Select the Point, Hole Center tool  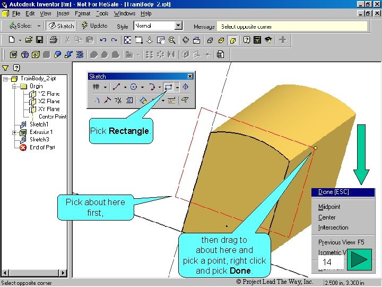pyautogui.click(x=185, y=87)
